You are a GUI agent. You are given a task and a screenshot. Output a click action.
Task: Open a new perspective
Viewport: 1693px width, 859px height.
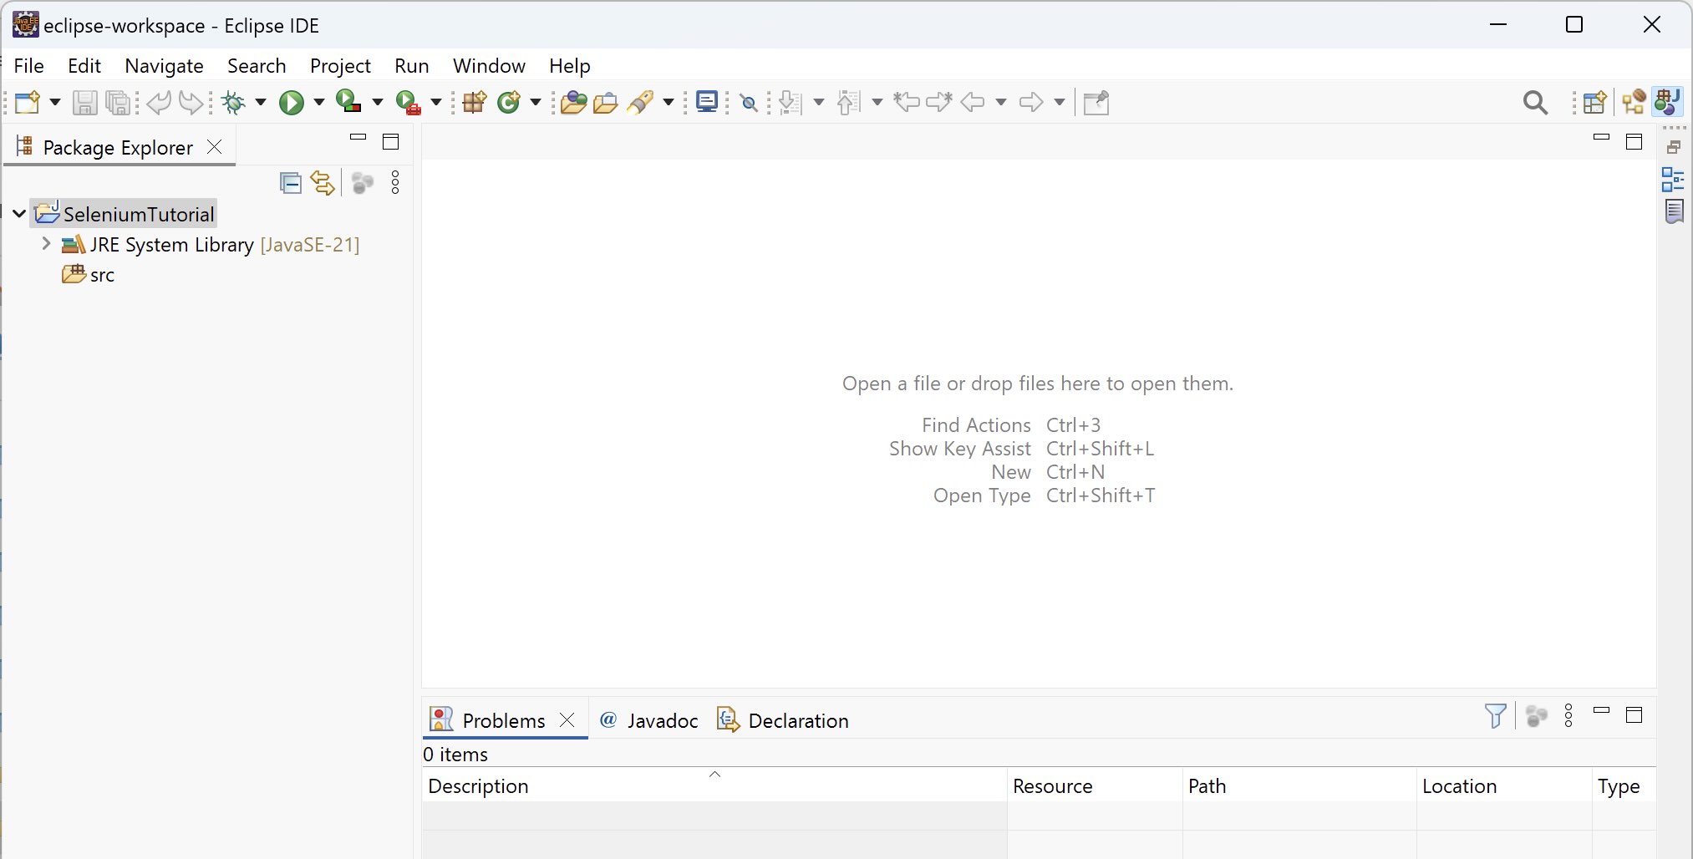tap(1594, 102)
